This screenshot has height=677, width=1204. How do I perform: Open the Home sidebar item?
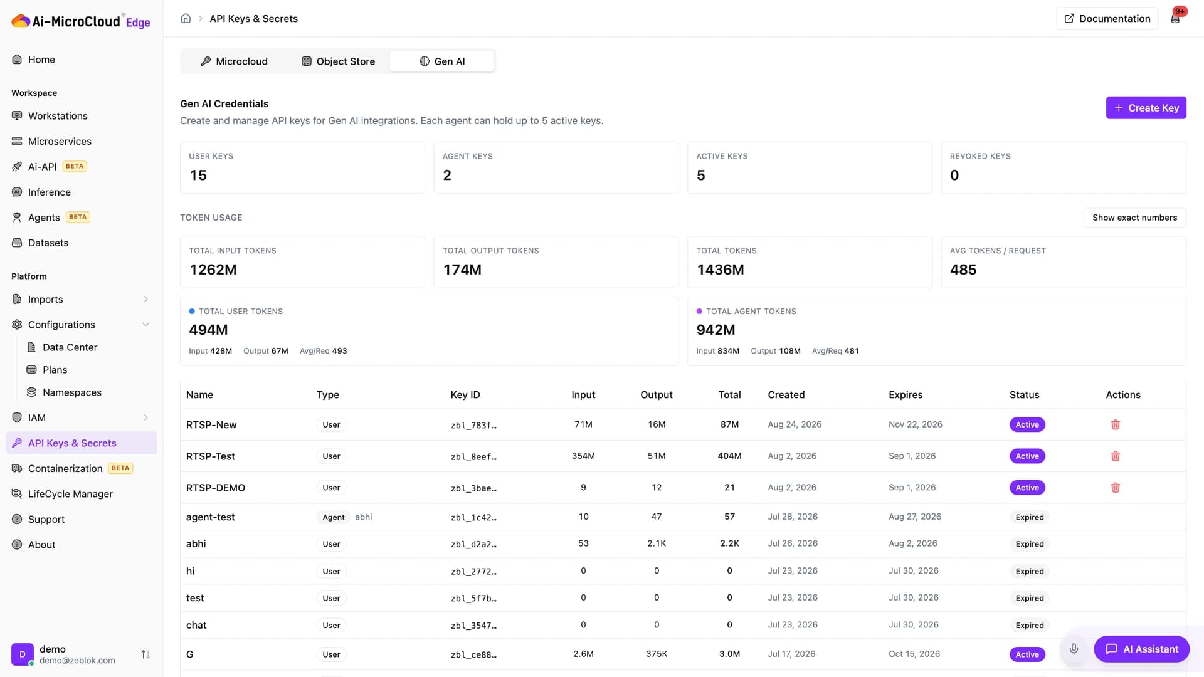click(82, 60)
